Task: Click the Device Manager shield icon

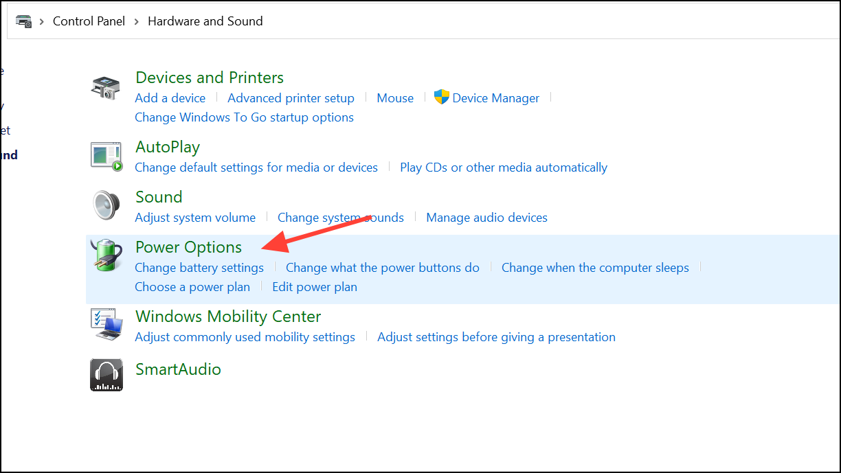Action: tap(442, 97)
